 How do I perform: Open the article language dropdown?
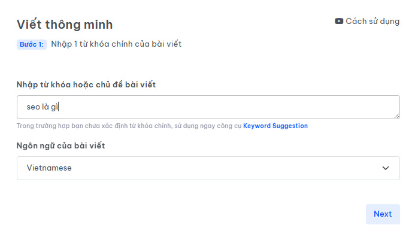208,168
